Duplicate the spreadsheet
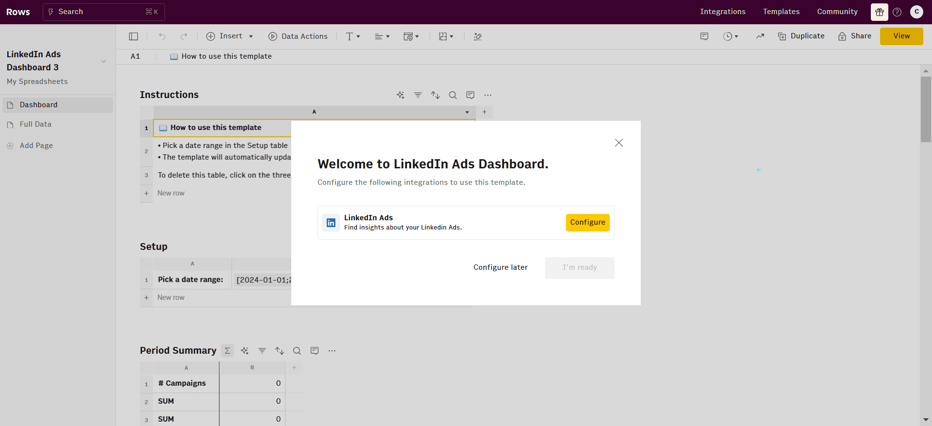This screenshot has width=932, height=426. pyautogui.click(x=801, y=36)
